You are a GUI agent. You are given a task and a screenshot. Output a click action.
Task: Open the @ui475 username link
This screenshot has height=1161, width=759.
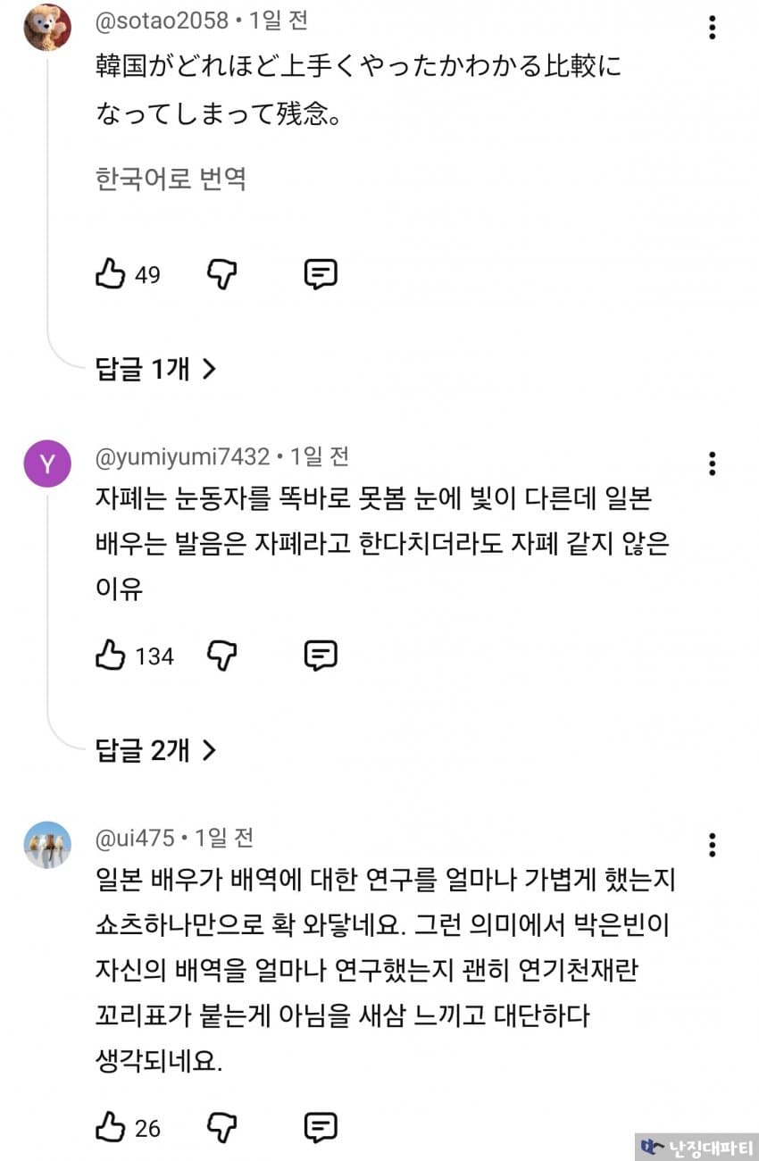pyautogui.click(x=134, y=839)
